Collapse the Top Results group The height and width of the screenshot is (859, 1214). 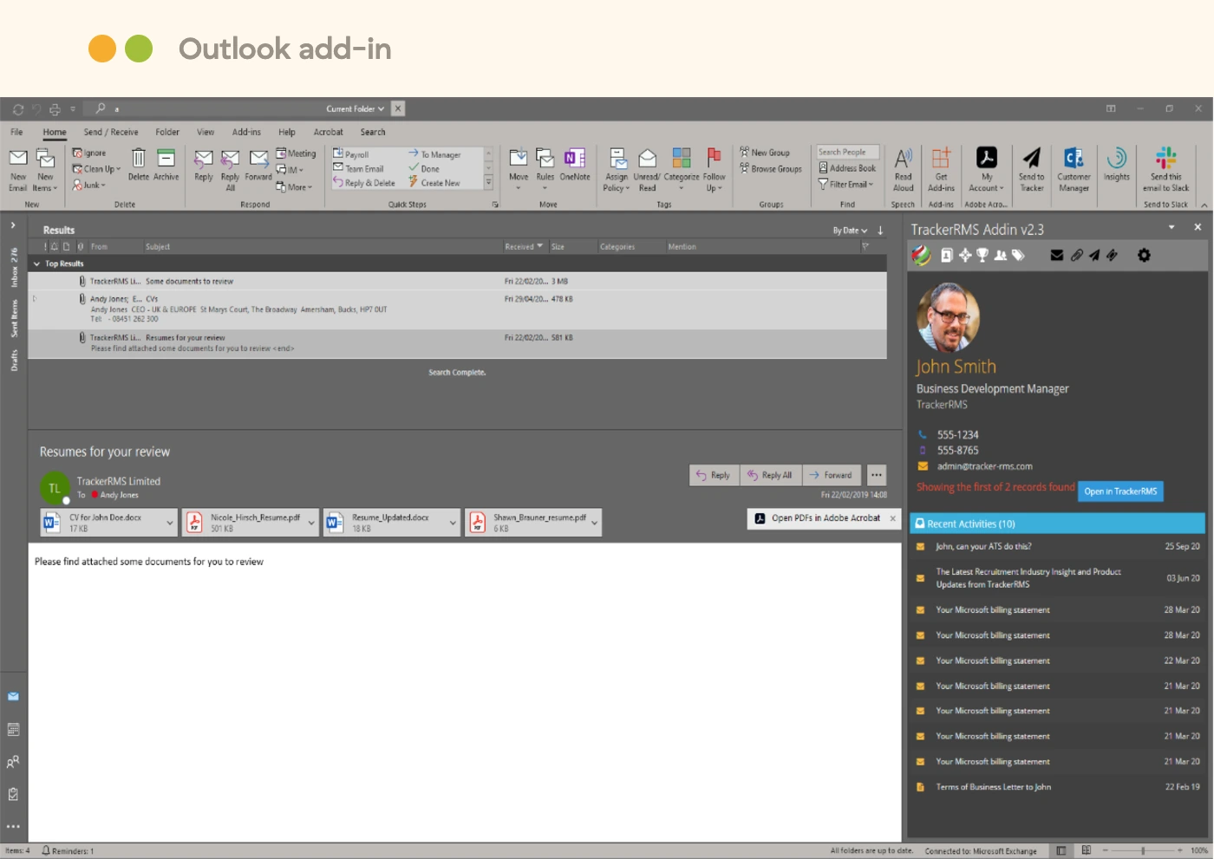click(36, 264)
